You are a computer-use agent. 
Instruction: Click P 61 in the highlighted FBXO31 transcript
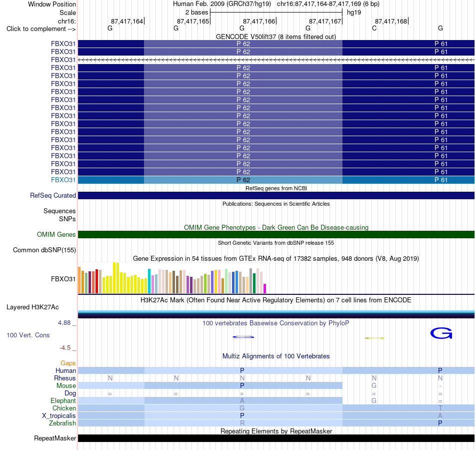pos(441,180)
